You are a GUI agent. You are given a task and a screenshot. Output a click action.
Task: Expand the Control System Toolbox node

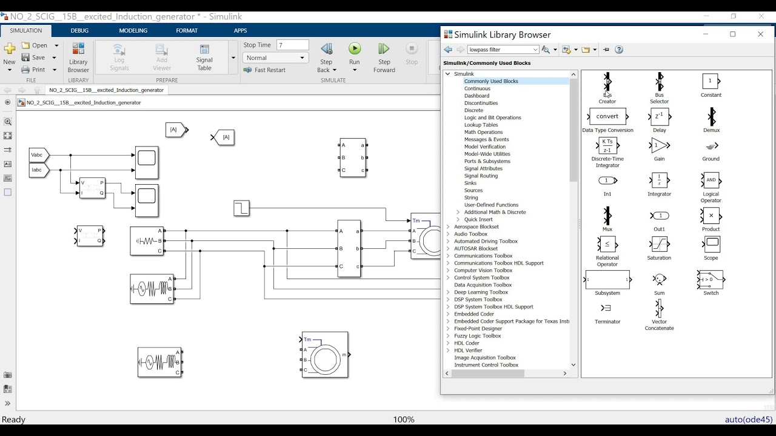[448, 277]
